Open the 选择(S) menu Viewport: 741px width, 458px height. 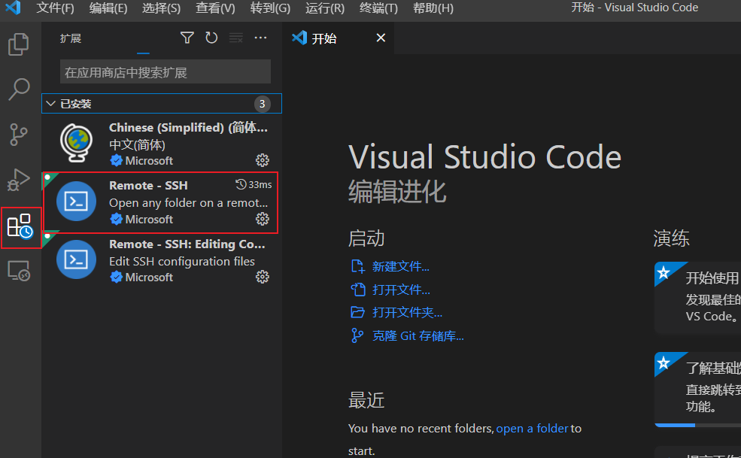click(161, 8)
